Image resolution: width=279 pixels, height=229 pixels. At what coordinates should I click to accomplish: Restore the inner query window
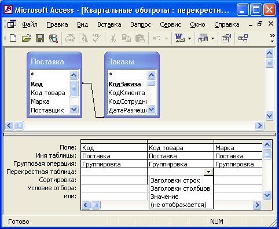(x=260, y=24)
